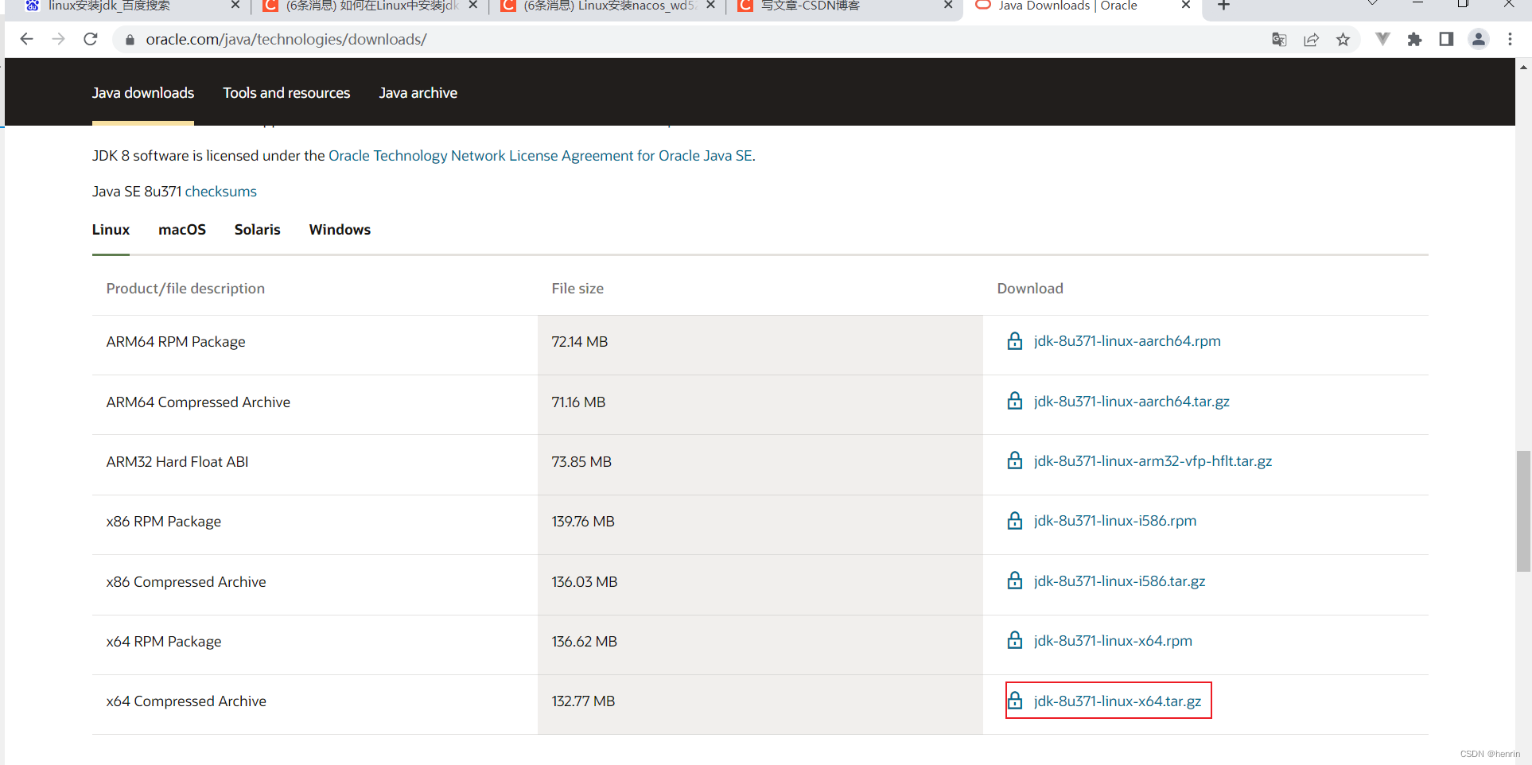Toggle the browser side panel

click(1446, 39)
